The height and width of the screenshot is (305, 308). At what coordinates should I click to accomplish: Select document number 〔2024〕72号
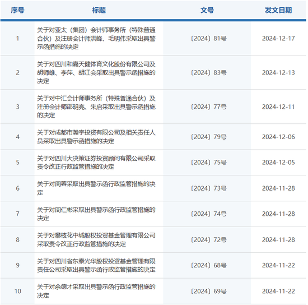tap(209, 240)
